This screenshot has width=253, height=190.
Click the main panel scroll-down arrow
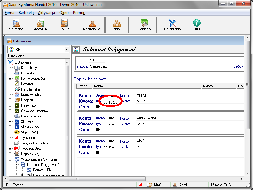(x=247, y=174)
